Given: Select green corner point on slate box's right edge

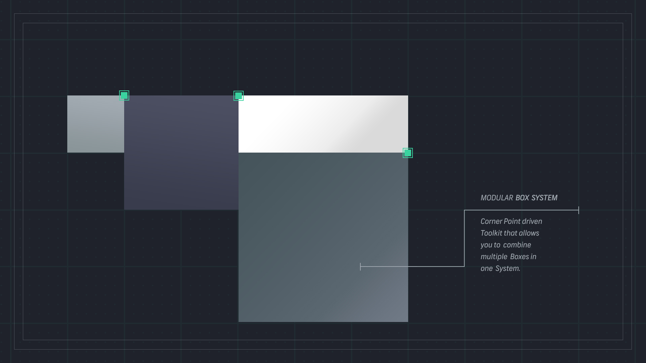Looking at the screenshot, I should tap(408, 153).
